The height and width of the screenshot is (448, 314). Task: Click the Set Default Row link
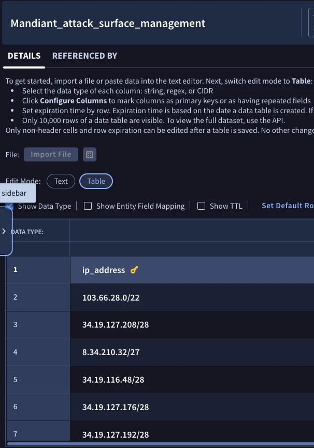tap(288, 206)
